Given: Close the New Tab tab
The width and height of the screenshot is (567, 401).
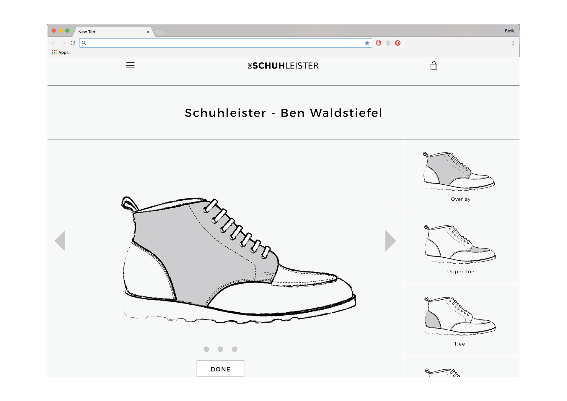Looking at the screenshot, I should coord(148,32).
